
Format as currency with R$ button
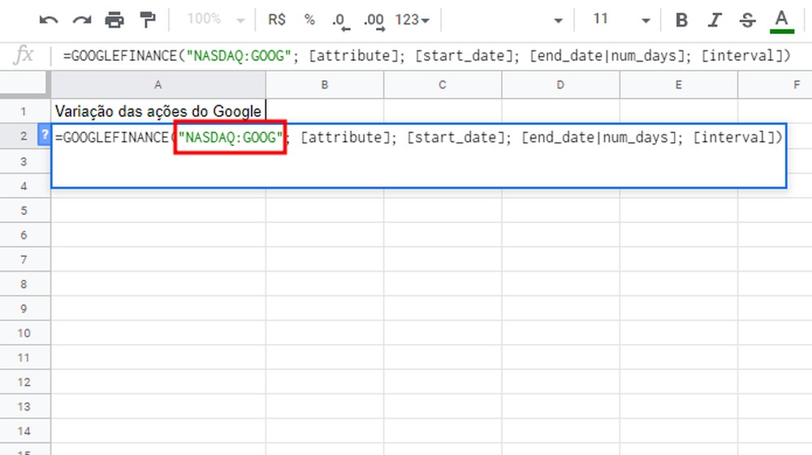(x=277, y=19)
